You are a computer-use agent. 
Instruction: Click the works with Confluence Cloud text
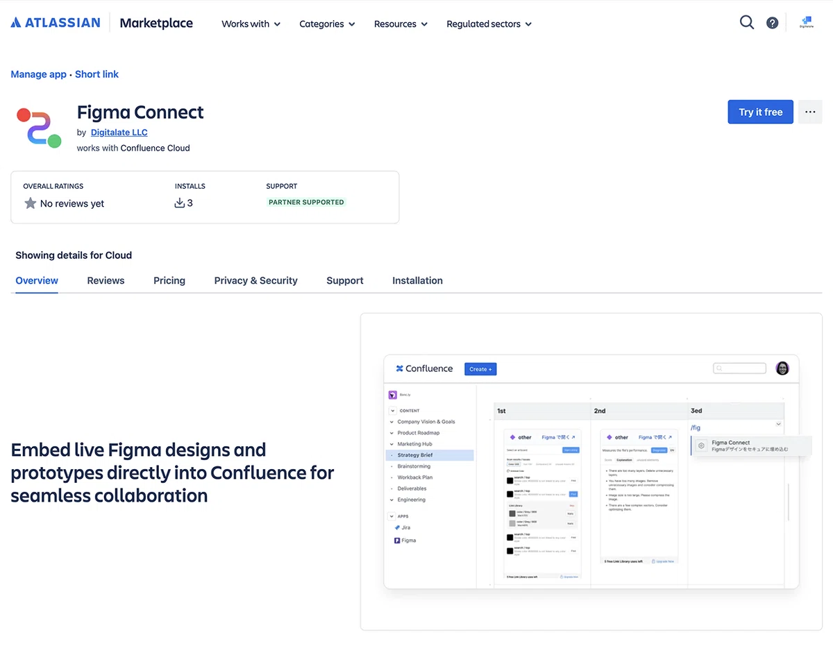click(x=133, y=148)
